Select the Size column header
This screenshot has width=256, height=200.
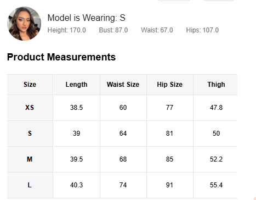click(x=30, y=85)
